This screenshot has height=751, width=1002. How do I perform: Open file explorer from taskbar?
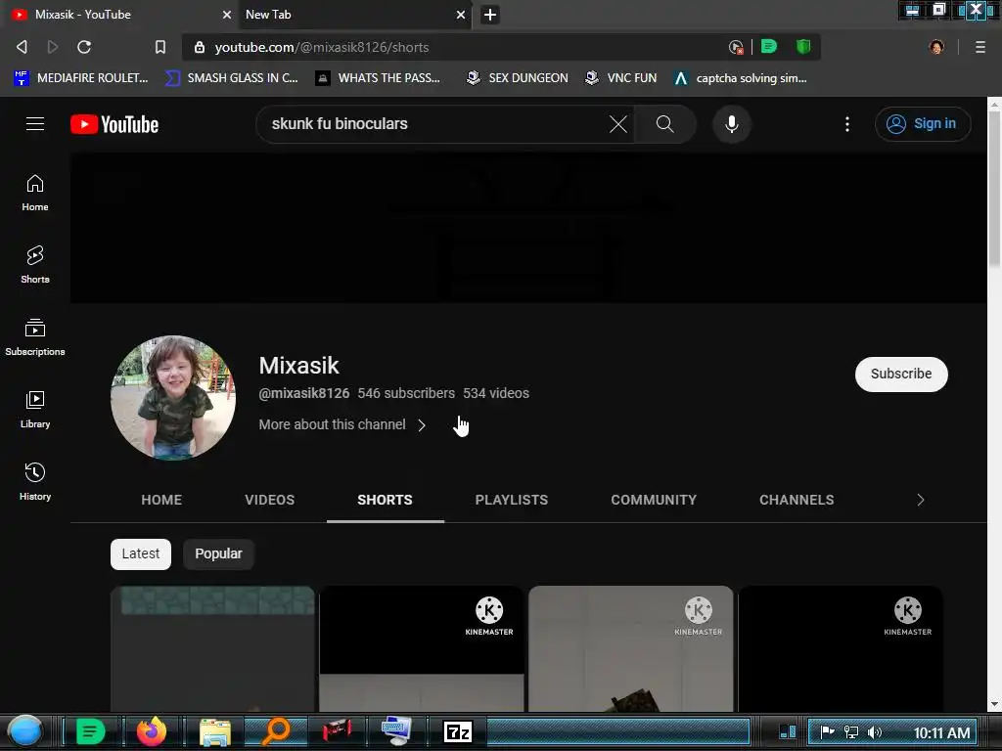[214, 731]
